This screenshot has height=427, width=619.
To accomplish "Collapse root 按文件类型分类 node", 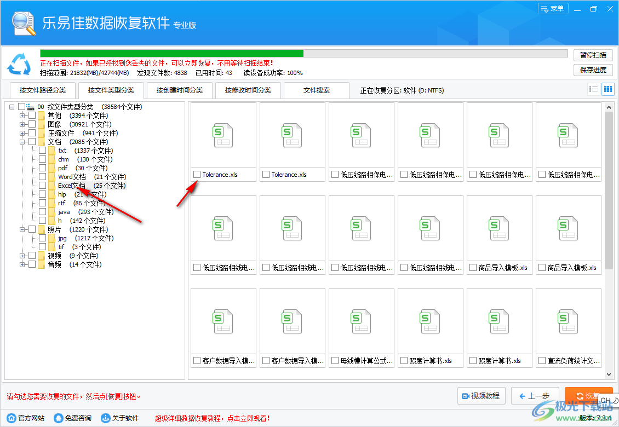I will (x=12, y=107).
